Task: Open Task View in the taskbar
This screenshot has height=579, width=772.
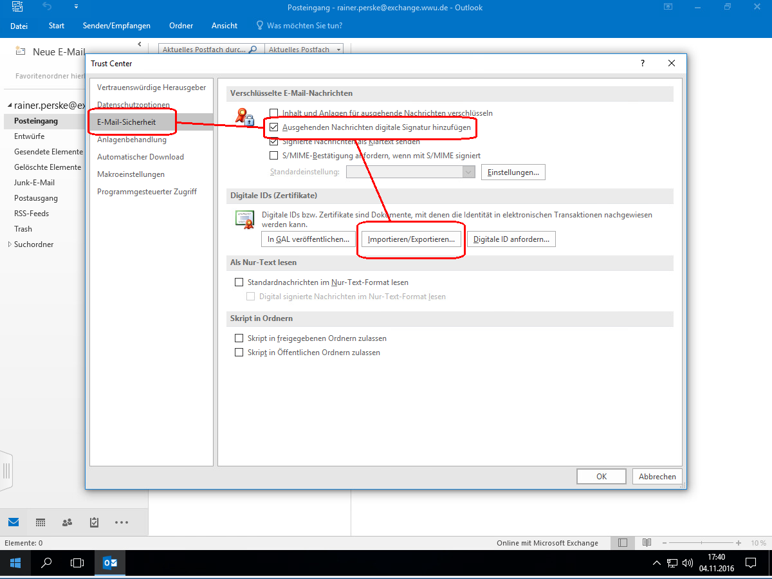Action: (77, 563)
